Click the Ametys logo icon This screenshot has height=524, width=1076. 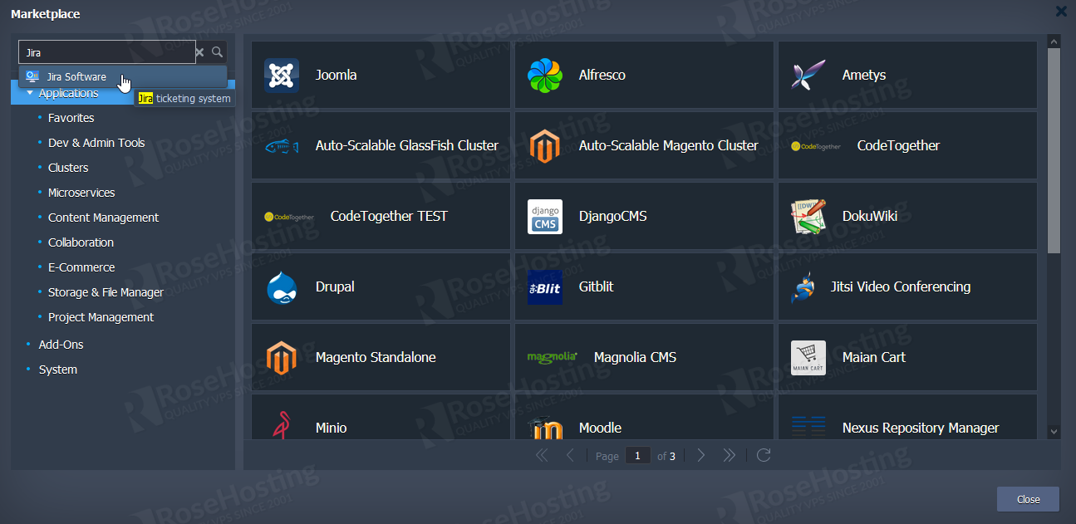pos(808,76)
